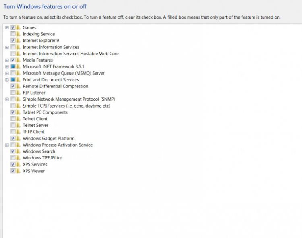302x238 pixels.
Task: Select 'Media Features' label
Action: tap(38, 60)
